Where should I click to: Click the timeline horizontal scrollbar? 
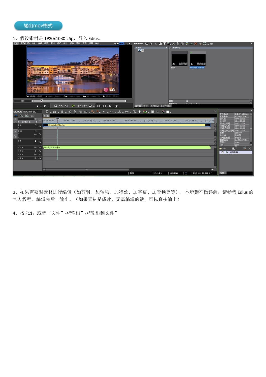tap(87, 169)
